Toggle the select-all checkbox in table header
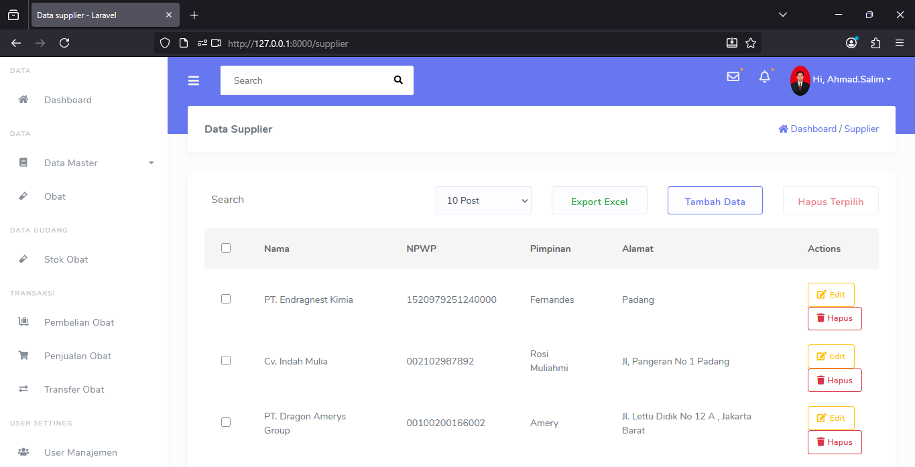915x467 pixels. (x=226, y=248)
